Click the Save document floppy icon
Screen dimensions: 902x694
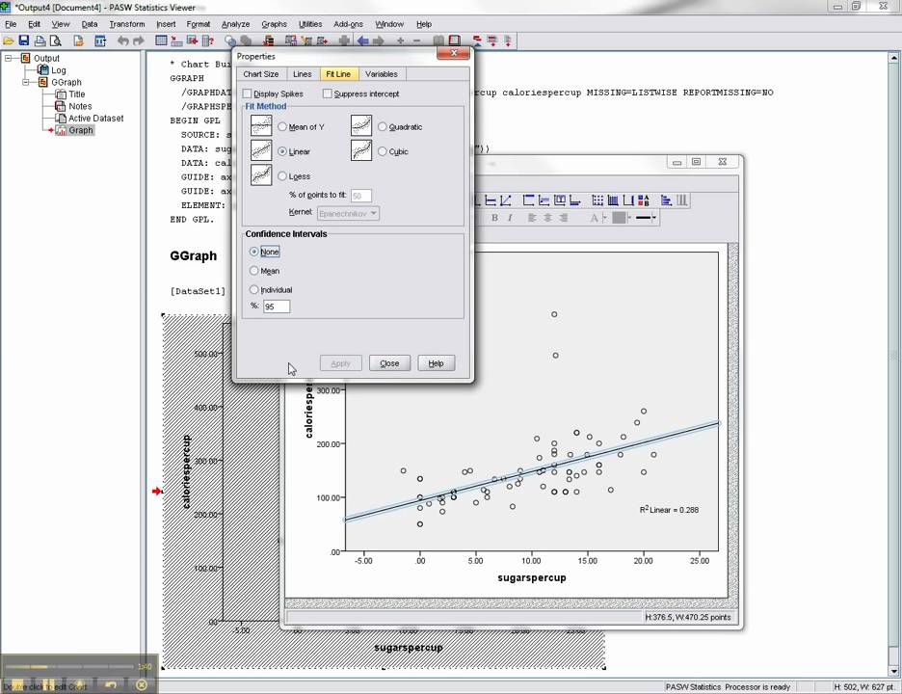point(23,40)
